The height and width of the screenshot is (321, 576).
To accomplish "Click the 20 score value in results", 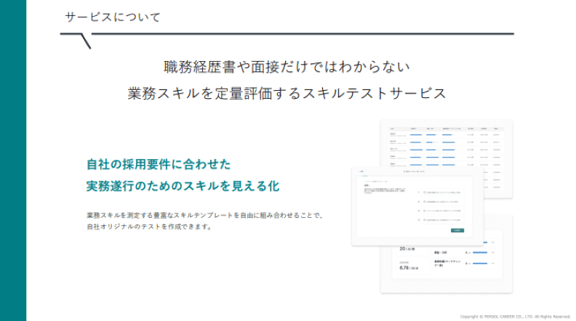I will [x=403, y=248].
